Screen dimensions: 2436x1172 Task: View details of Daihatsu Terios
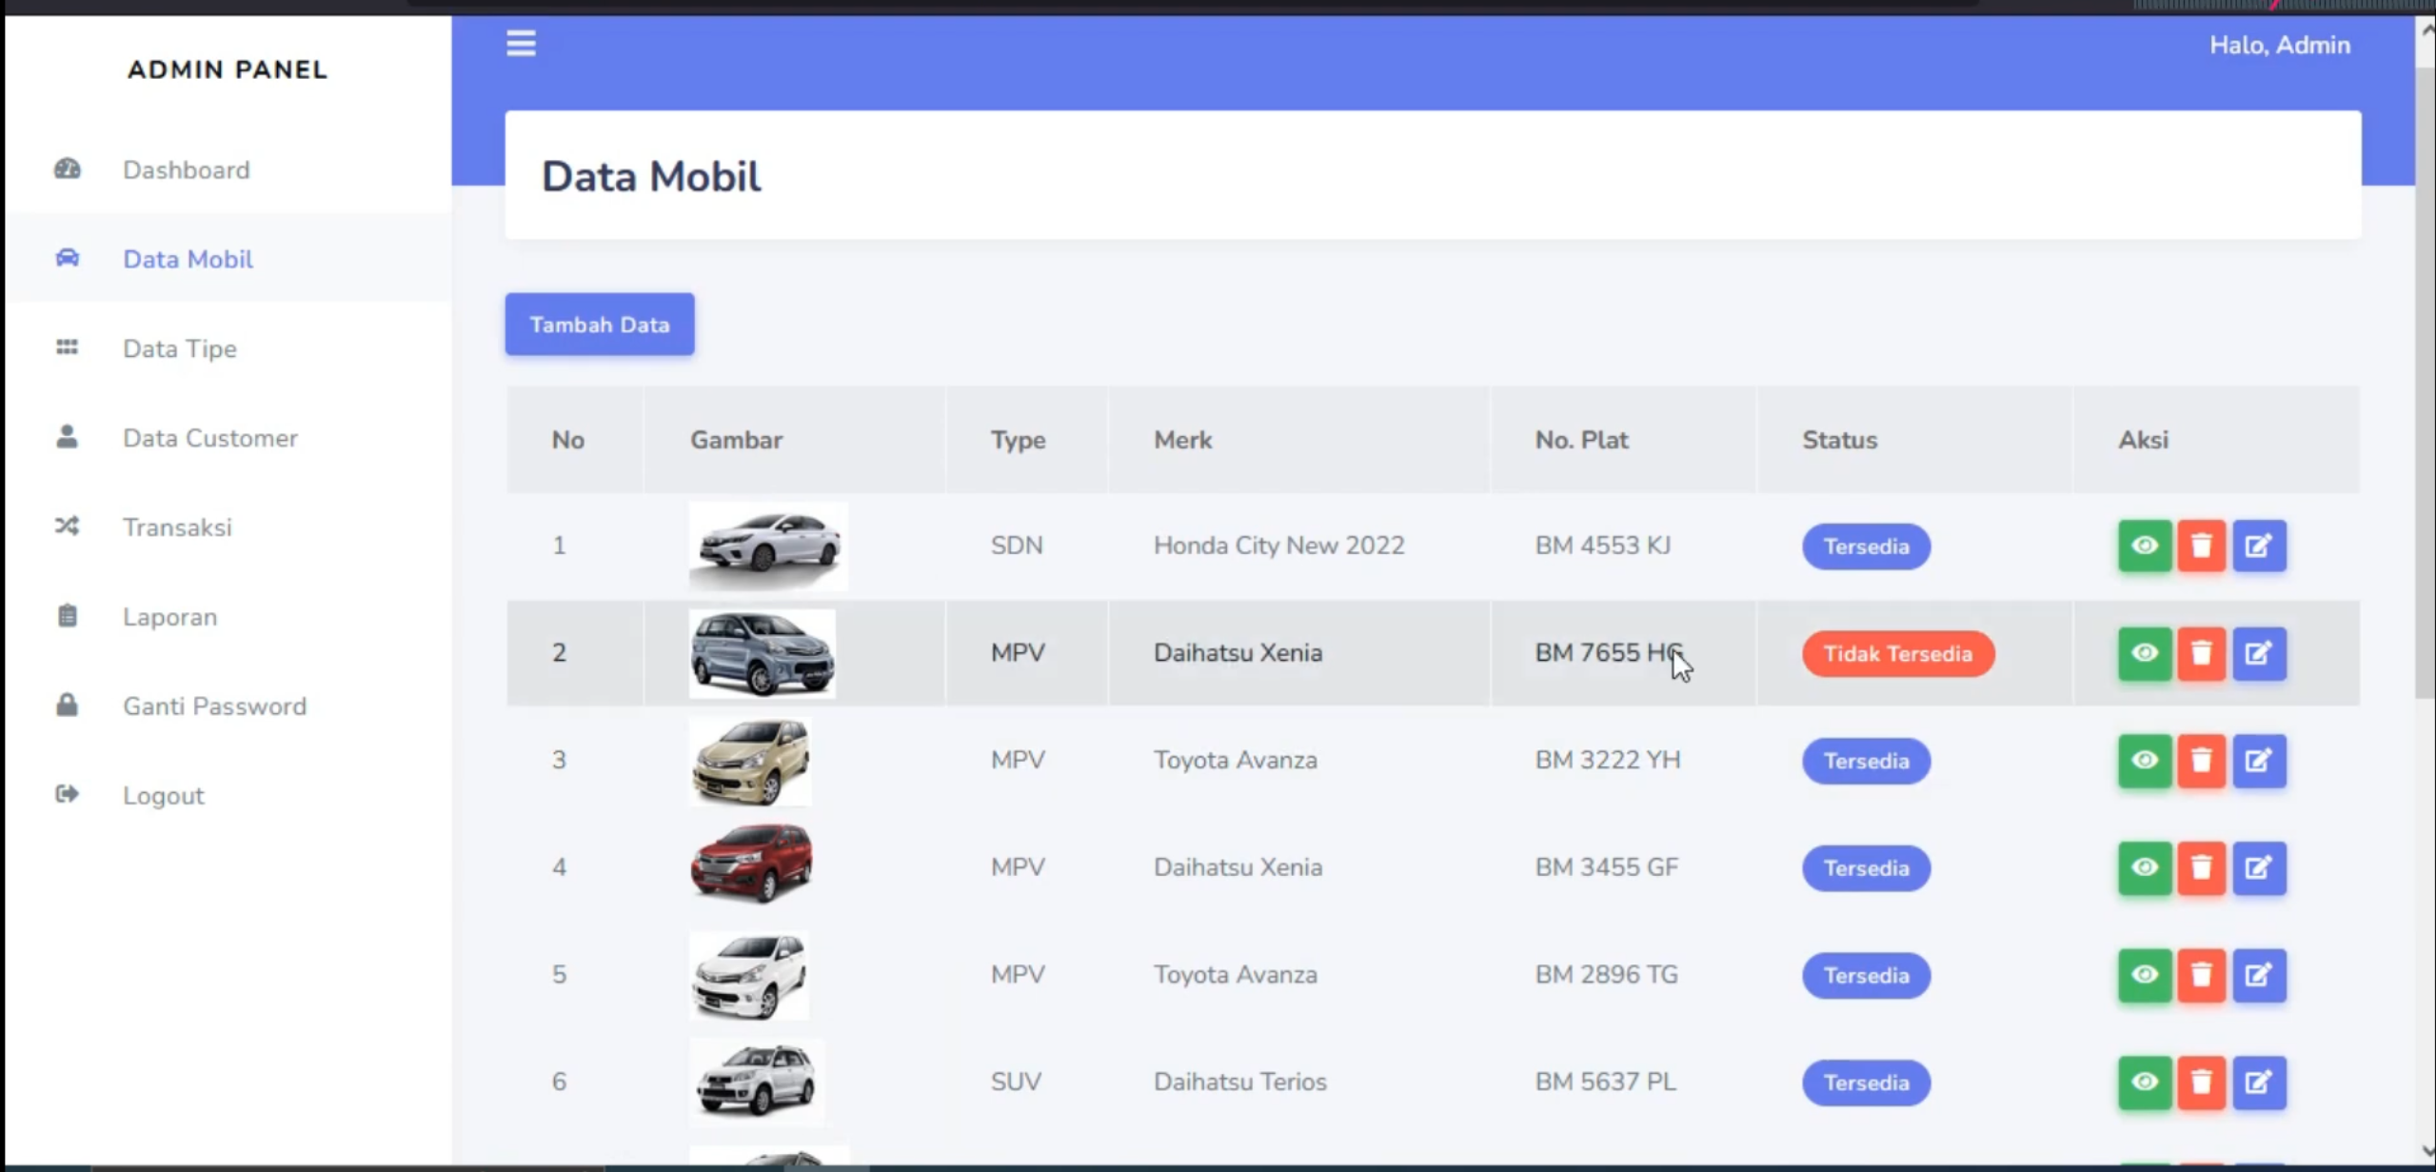point(2144,1083)
